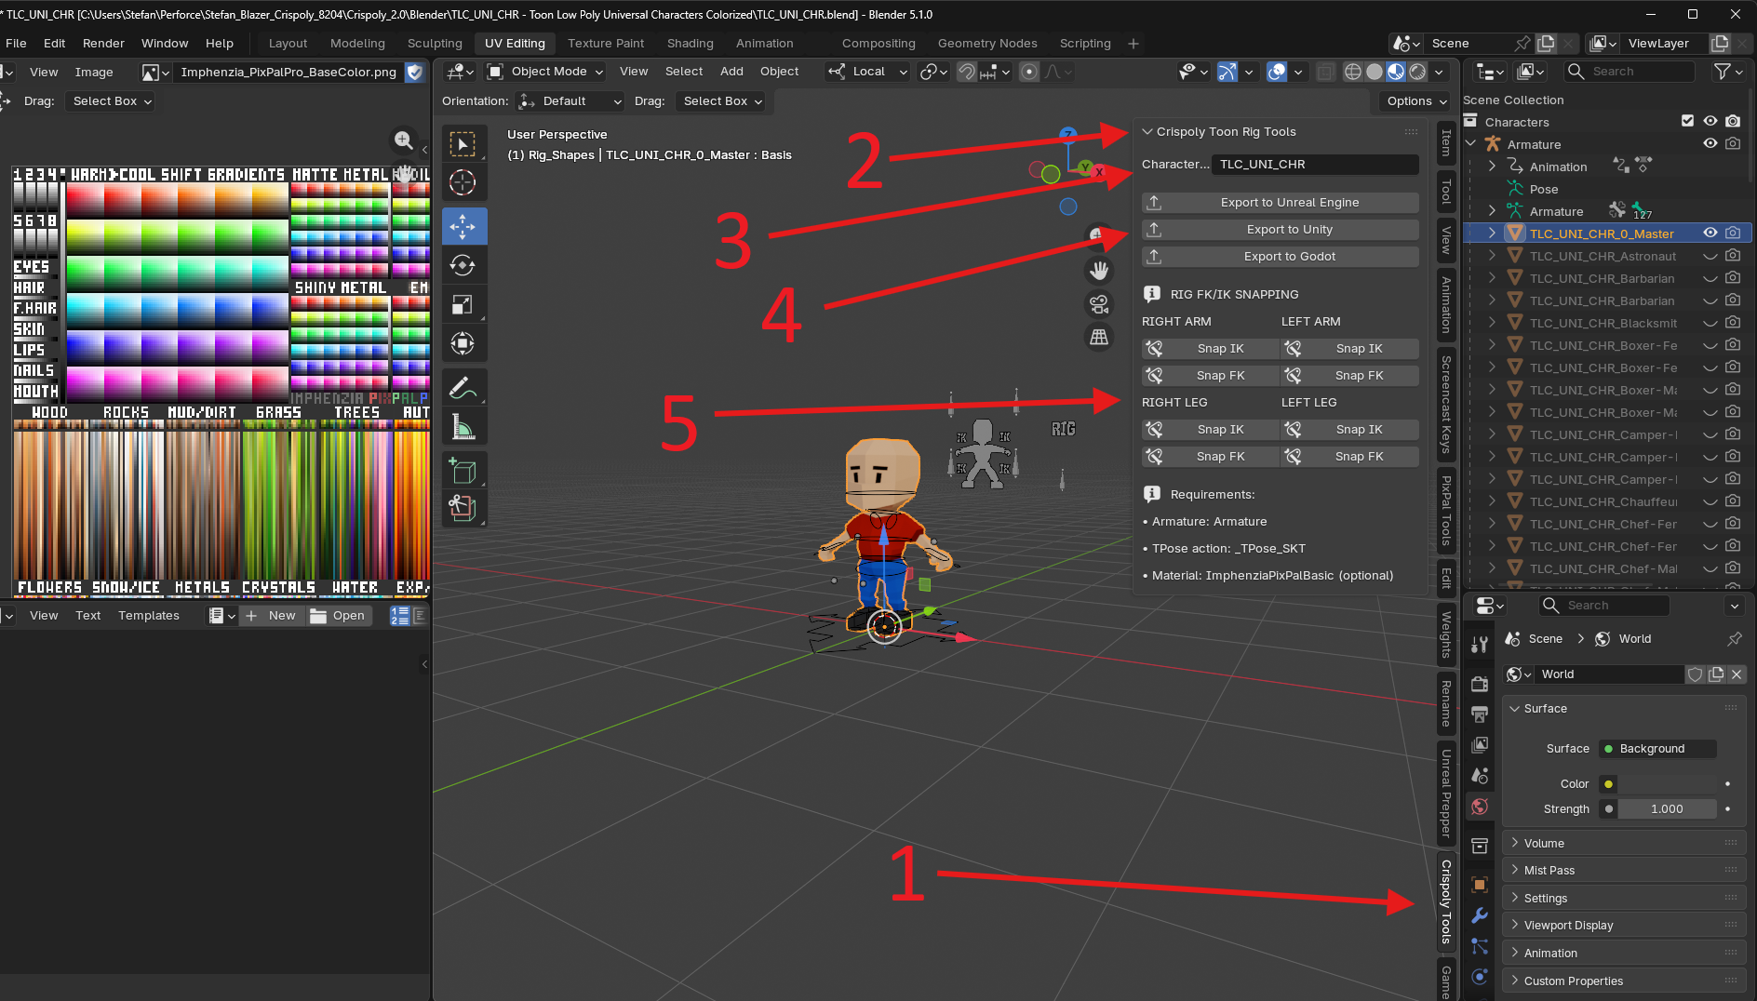Click Snap FK for the left leg
1757x1001 pixels.
click(x=1350, y=457)
